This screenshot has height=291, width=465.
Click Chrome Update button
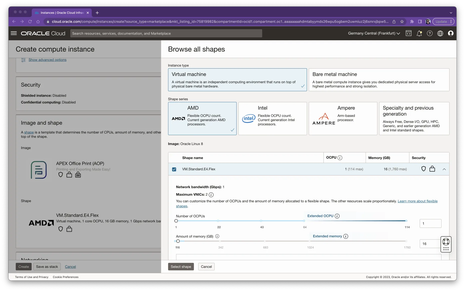441,22
